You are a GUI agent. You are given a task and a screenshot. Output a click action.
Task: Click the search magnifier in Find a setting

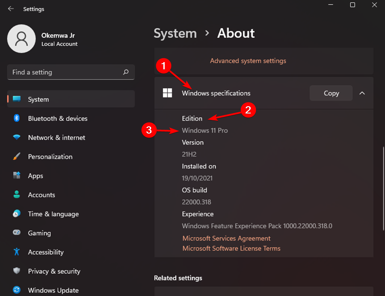[x=126, y=72]
